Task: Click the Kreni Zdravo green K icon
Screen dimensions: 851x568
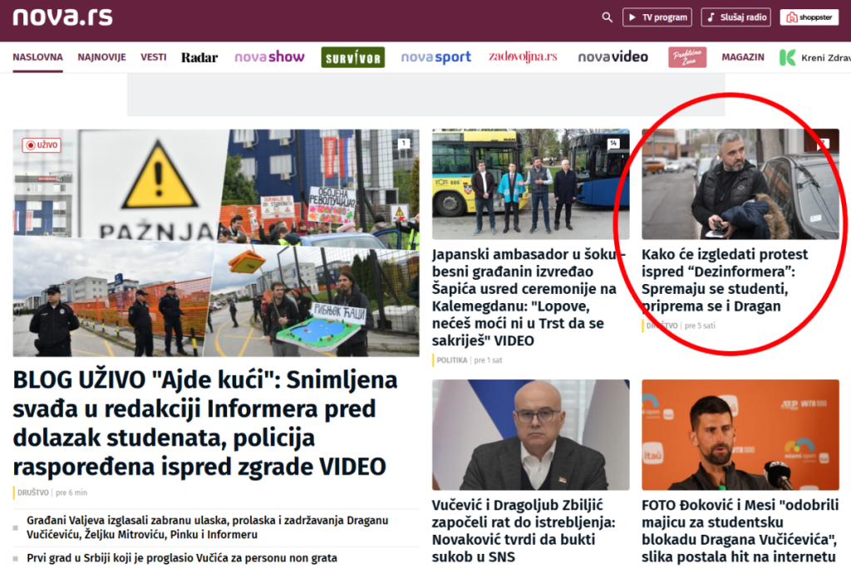Action: [787, 57]
